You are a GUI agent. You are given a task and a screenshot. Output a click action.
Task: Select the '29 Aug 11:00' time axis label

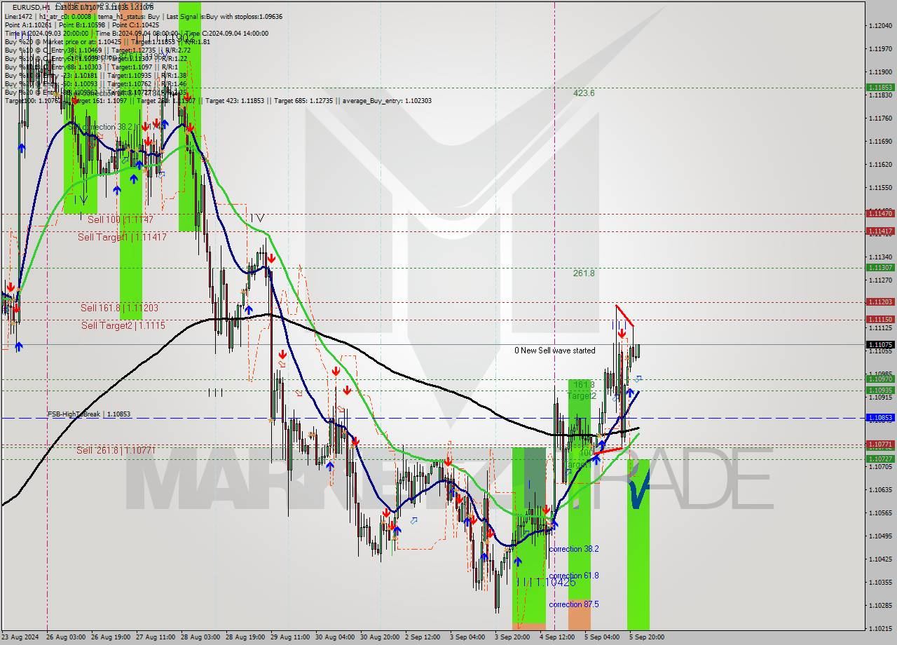click(290, 637)
